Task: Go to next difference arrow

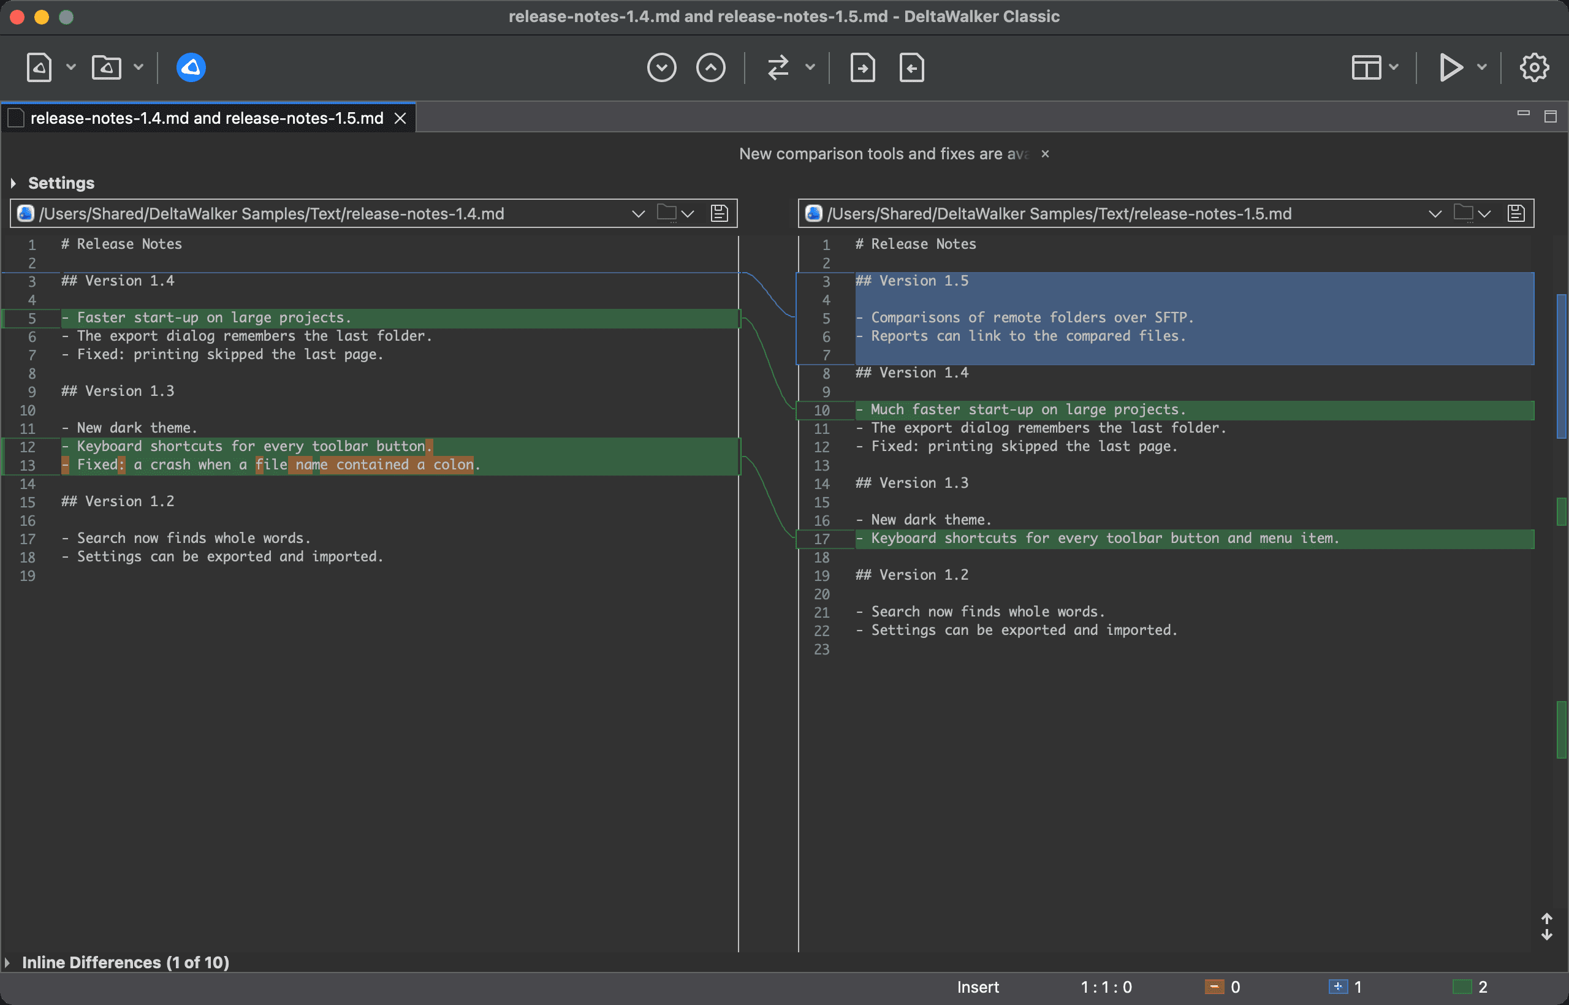Action: pos(661,67)
